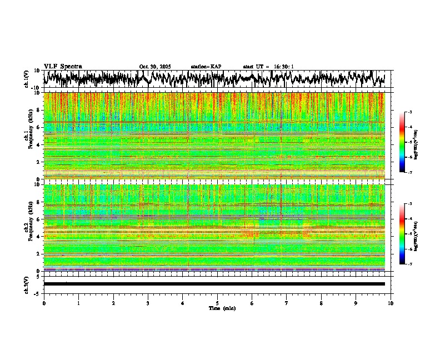Image resolution: width=440 pixels, height=340 pixels.
Task: Click the '7' tick on Time axis
Action: click(287, 303)
